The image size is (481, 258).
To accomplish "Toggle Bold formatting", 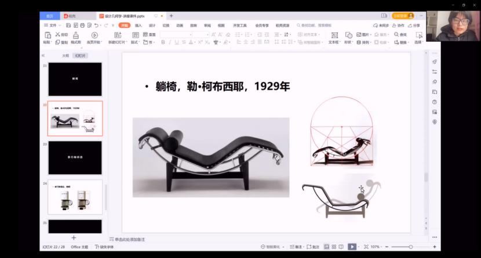I will tap(163, 42).
